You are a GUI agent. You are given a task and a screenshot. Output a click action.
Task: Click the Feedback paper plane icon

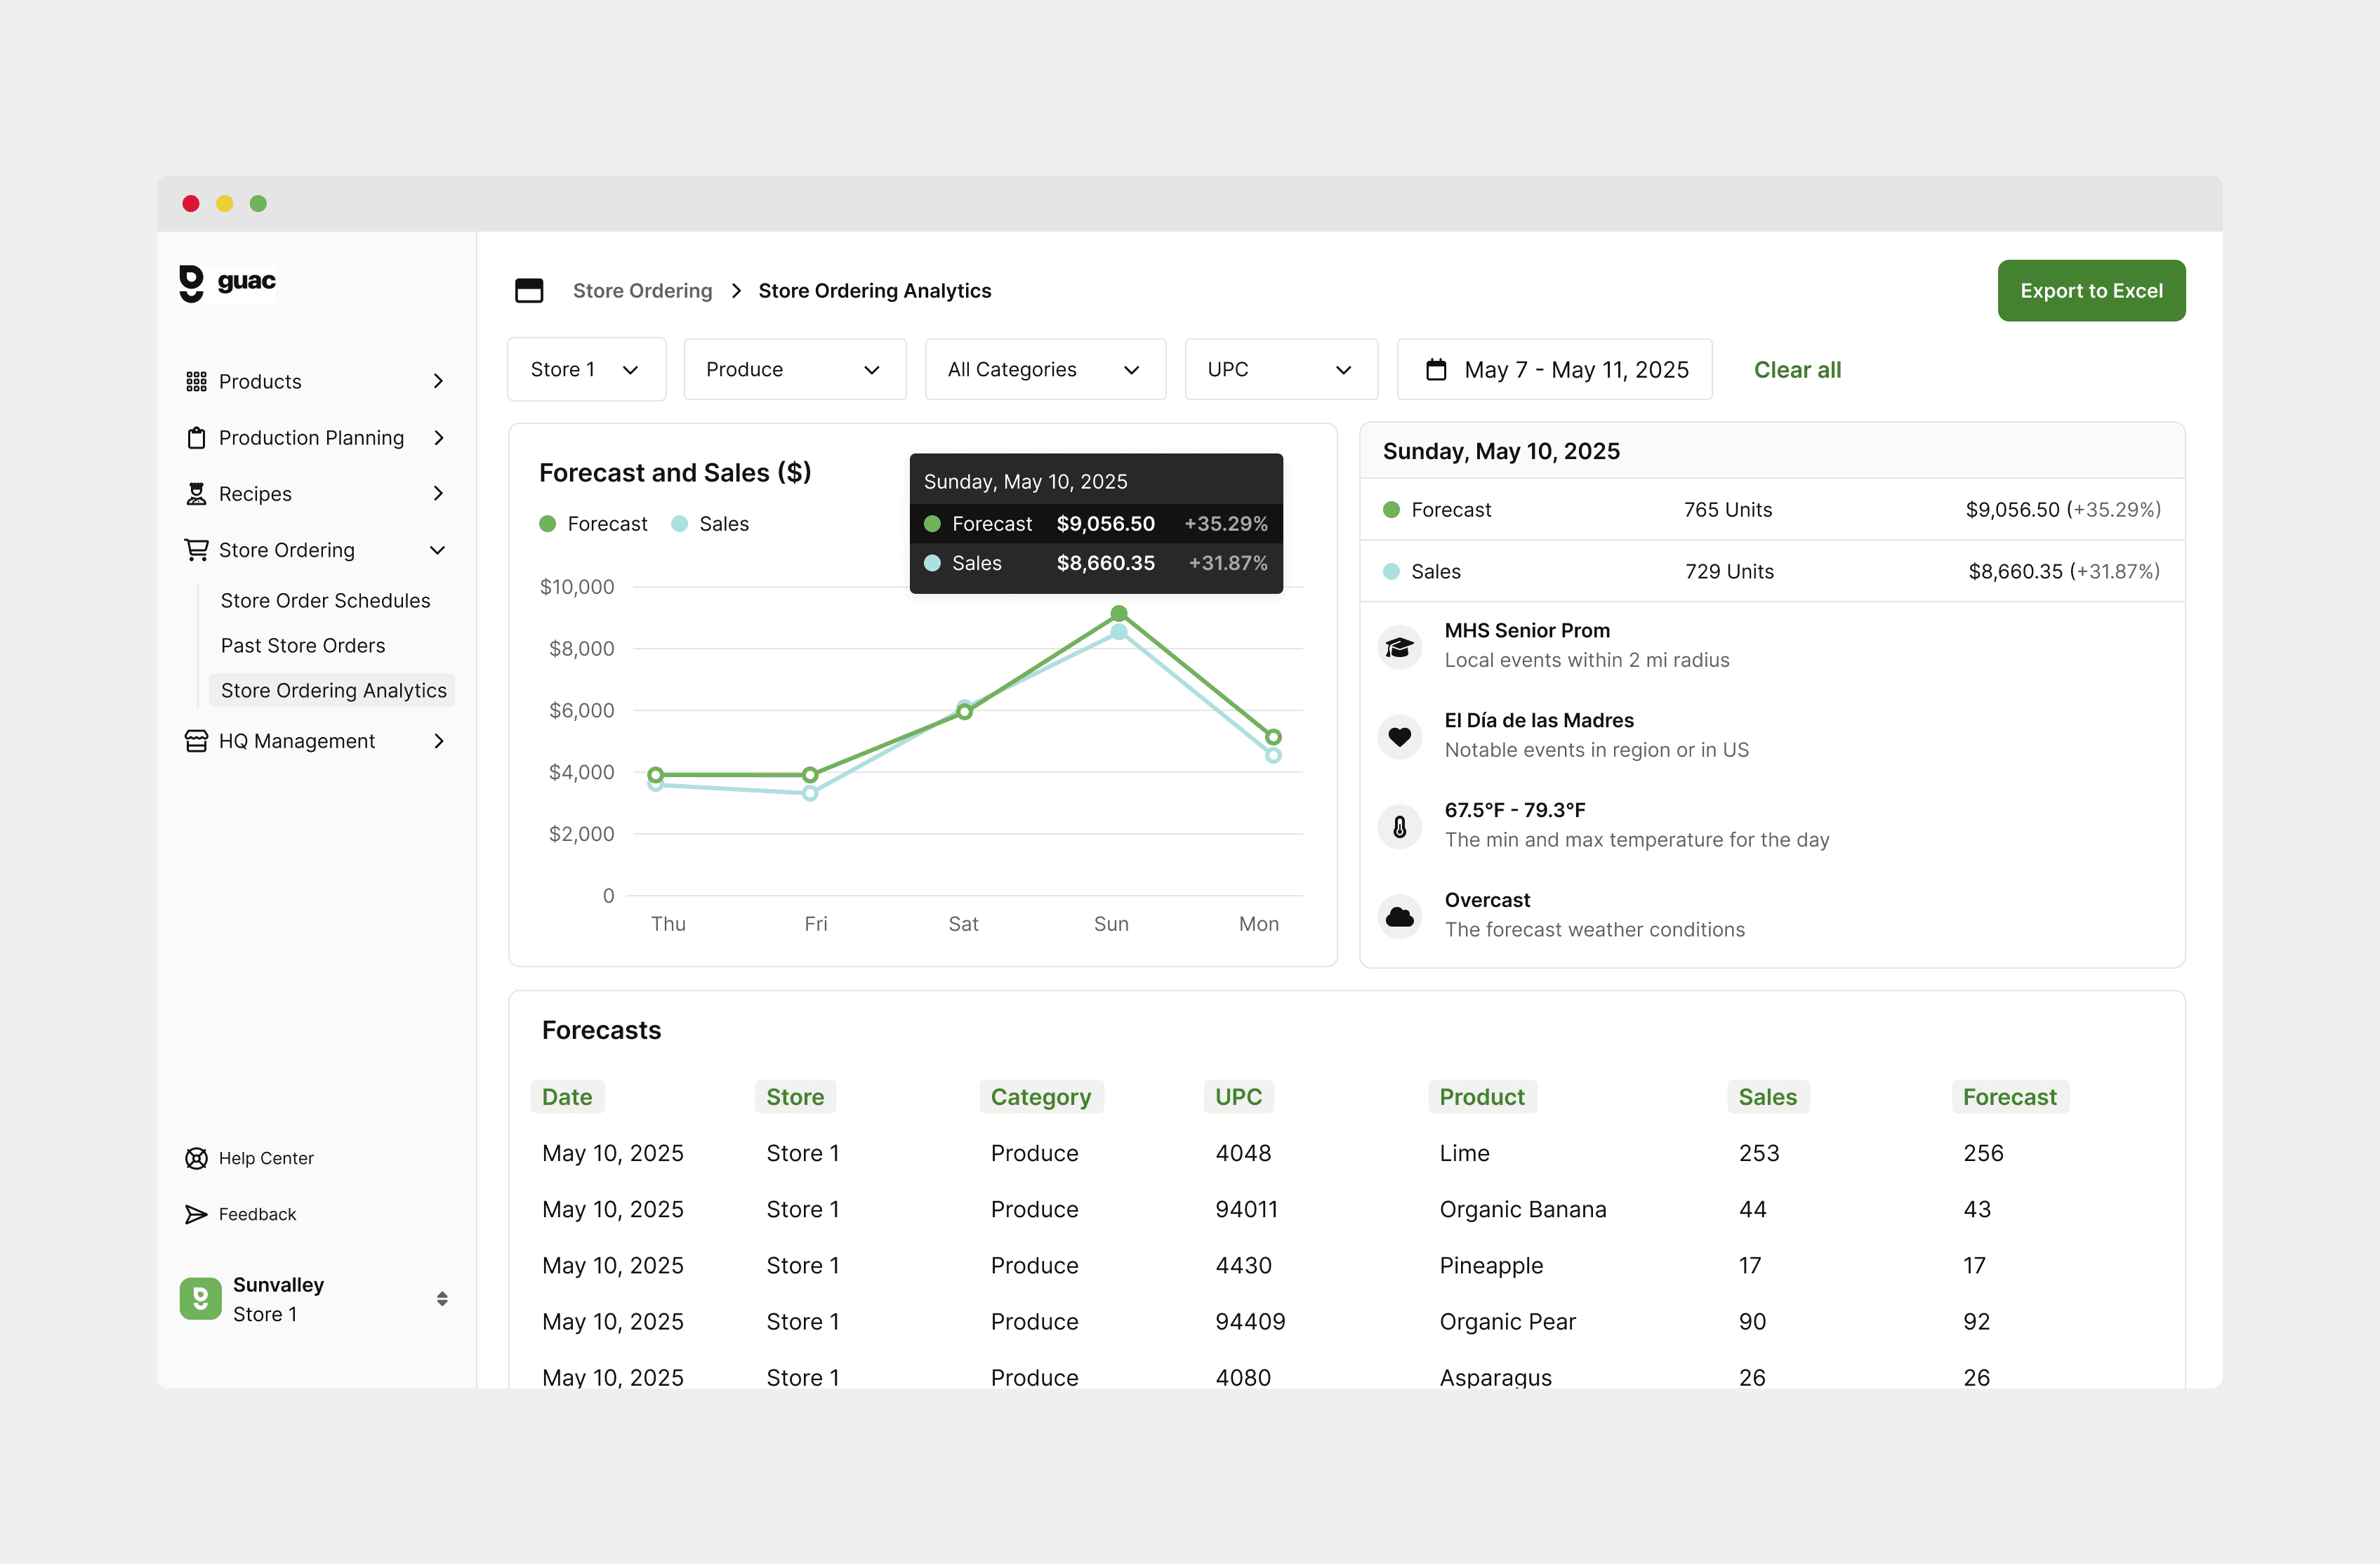tap(196, 1214)
